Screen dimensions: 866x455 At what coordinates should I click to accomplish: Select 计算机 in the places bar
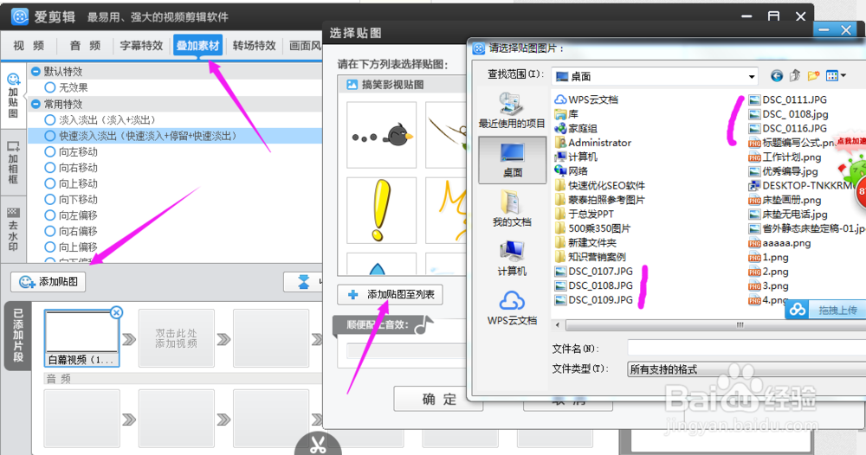click(512, 258)
